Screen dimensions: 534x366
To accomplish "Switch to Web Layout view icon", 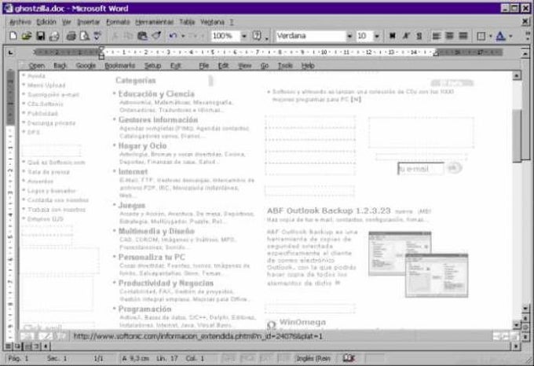I will coord(17,346).
